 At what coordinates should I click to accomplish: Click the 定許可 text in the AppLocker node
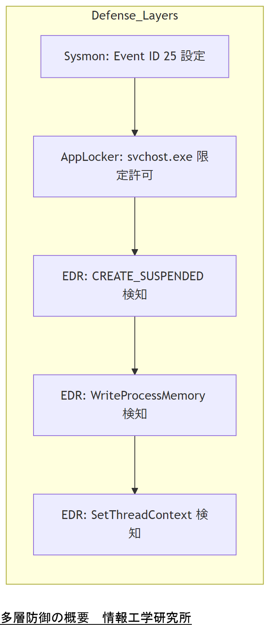click(135, 175)
